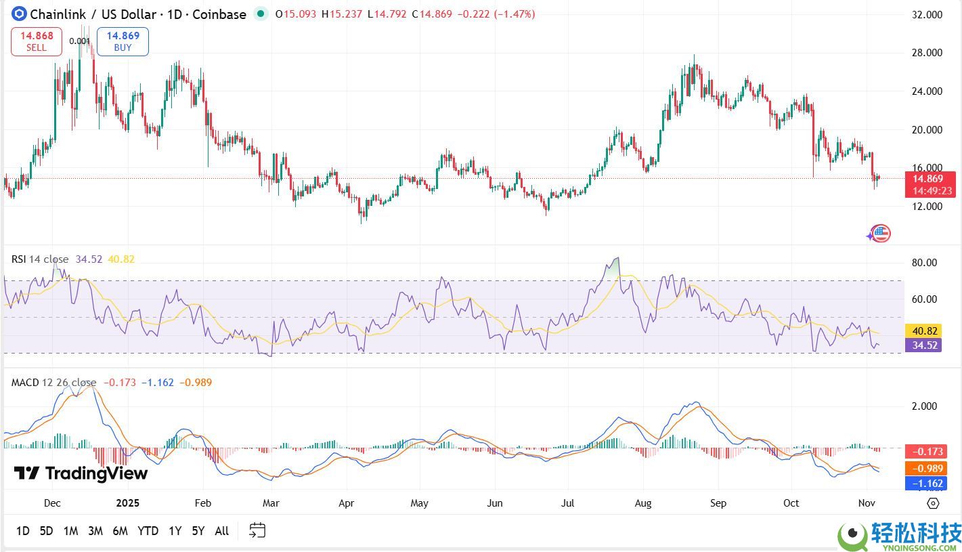Select the 5Y time range

[198, 531]
